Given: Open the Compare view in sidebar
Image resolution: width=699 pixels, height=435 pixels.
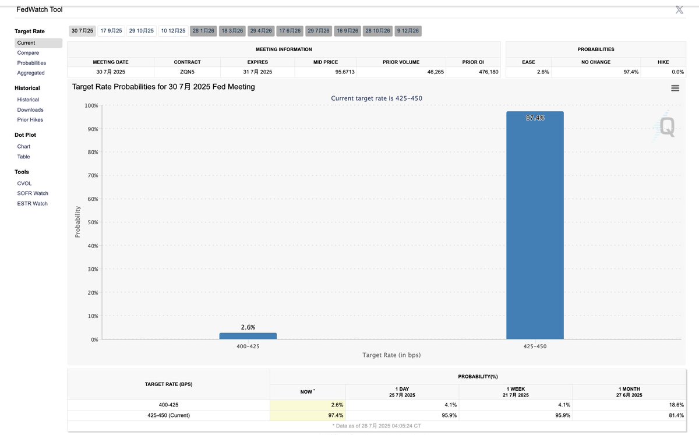Looking at the screenshot, I should [x=28, y=53].
